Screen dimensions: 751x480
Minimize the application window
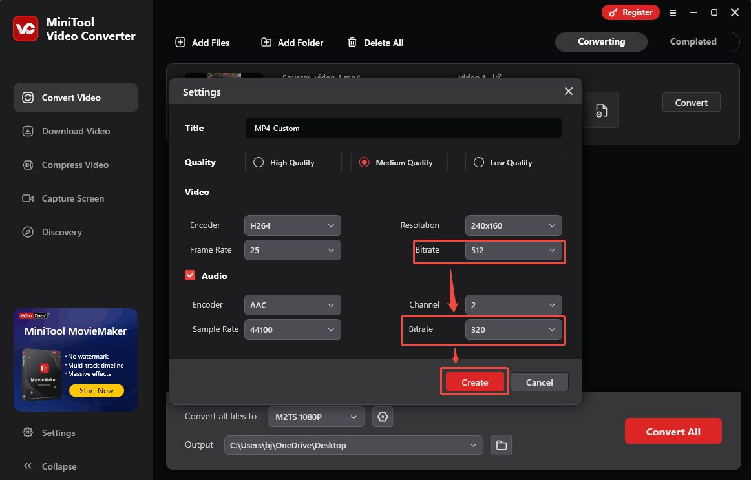coord(693,12)
